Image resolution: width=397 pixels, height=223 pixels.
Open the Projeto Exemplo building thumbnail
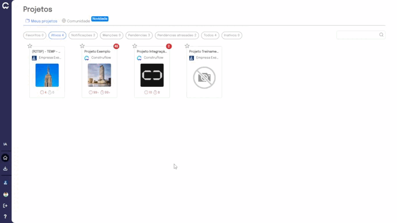tap(100, 75)
